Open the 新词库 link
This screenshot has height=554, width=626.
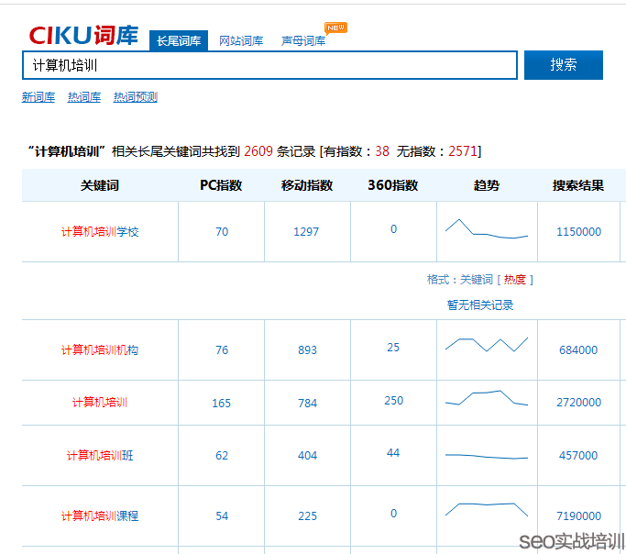pos(38,97)
